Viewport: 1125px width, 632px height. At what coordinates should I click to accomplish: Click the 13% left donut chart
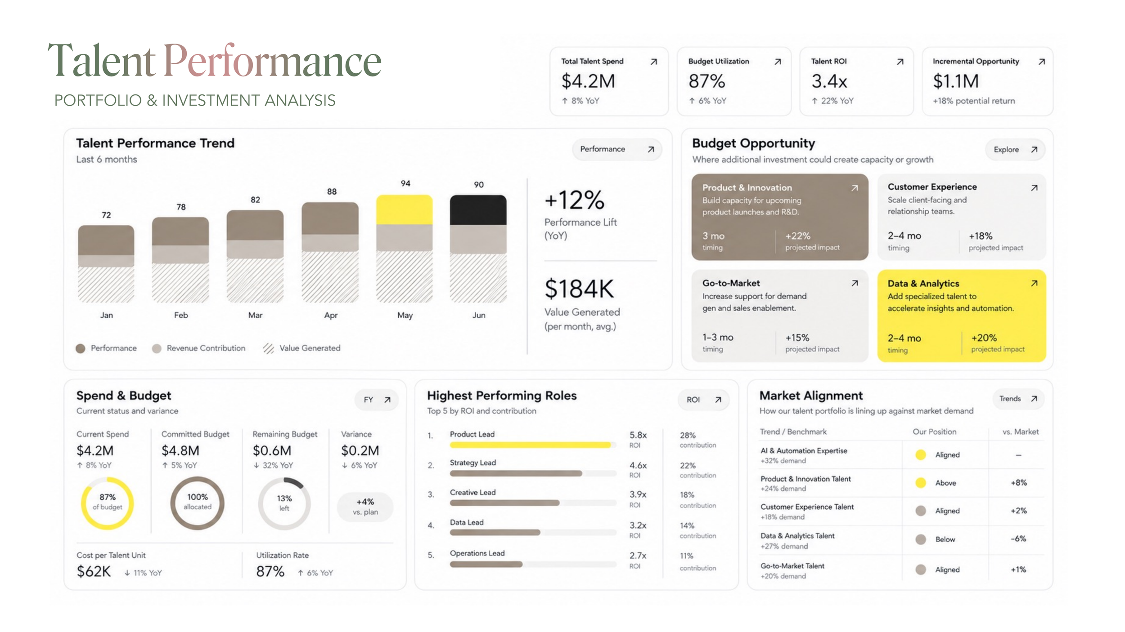click(284, 503)
